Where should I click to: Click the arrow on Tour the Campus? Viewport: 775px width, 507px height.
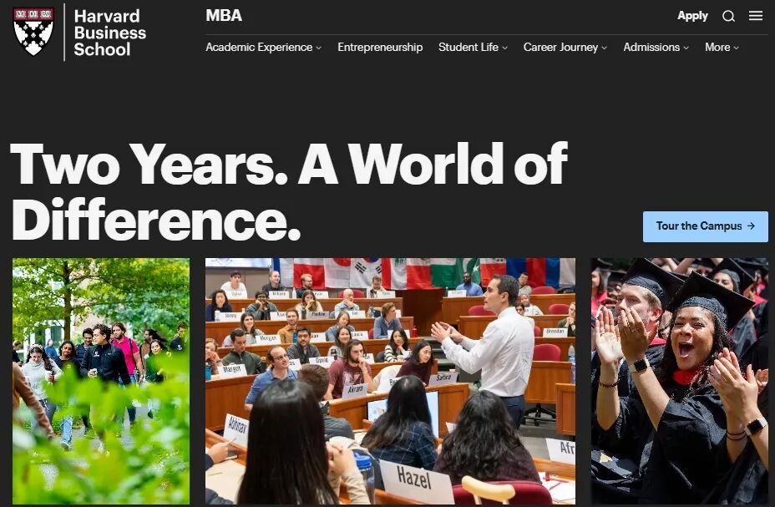tap(752, 226)
